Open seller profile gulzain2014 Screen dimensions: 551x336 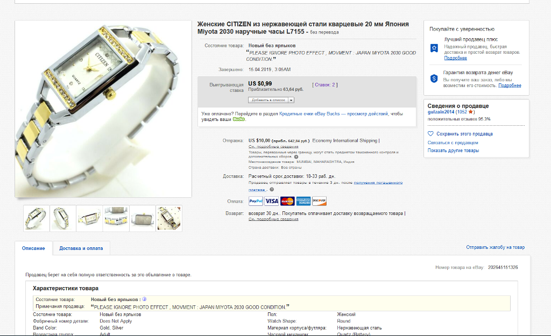point(441,112)
